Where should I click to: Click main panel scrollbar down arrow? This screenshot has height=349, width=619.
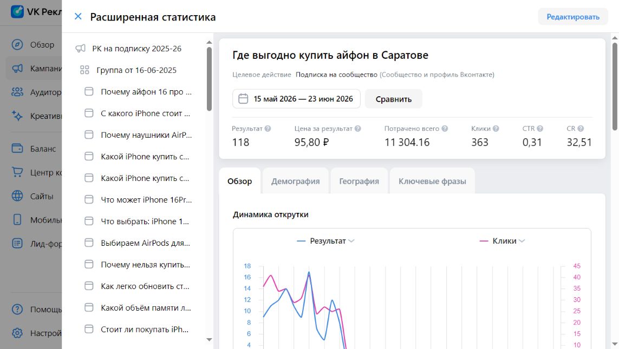[615, 344]
